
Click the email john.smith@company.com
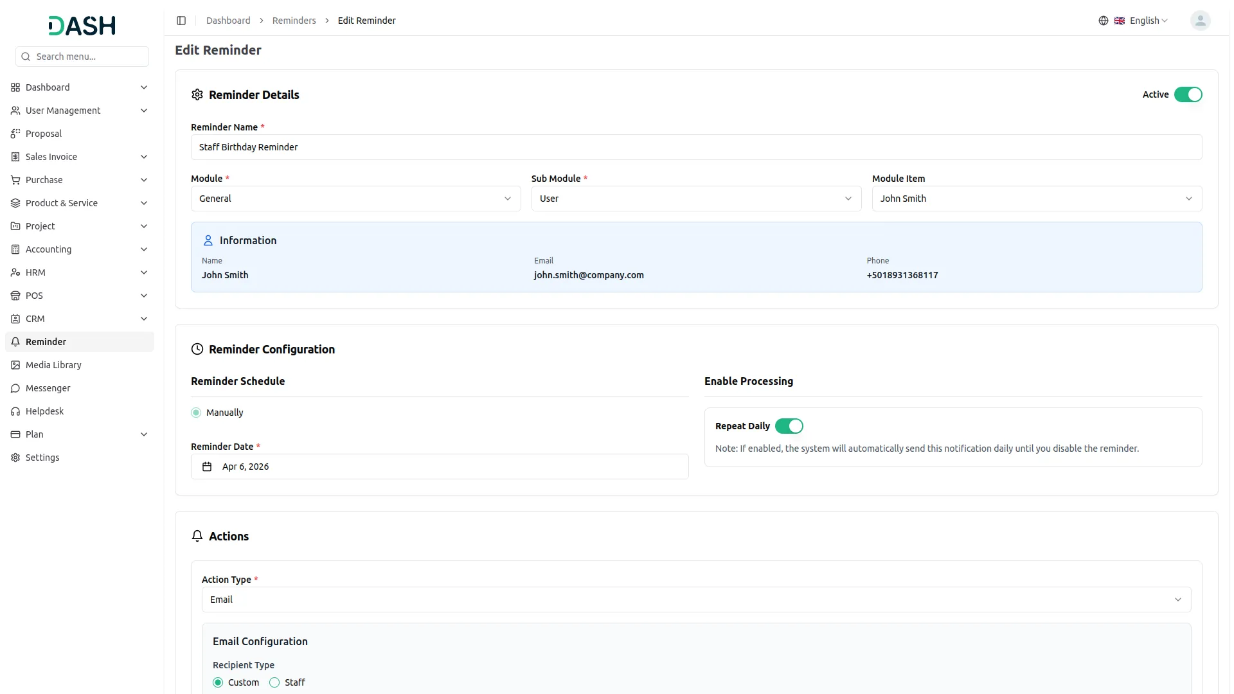589,275
